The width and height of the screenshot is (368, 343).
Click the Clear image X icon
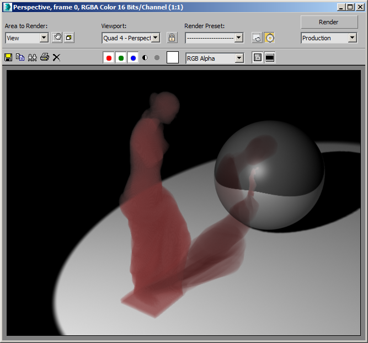tap(56, 57)
